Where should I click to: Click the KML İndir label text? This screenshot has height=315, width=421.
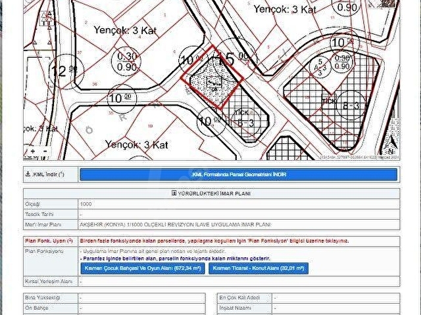(x=48, y=175)
